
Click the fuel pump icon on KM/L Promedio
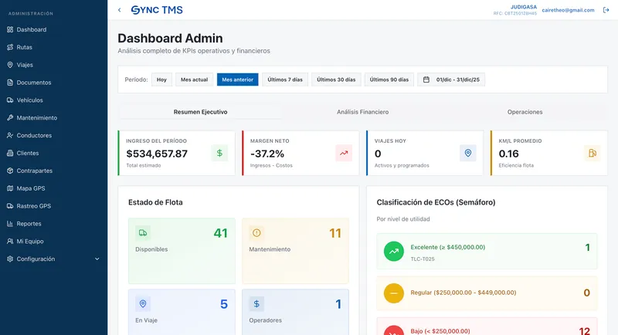click(592, 153)
